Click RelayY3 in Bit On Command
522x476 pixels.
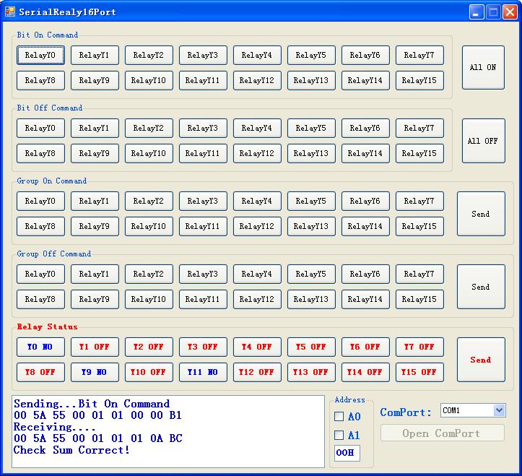(x=203, y=55)
